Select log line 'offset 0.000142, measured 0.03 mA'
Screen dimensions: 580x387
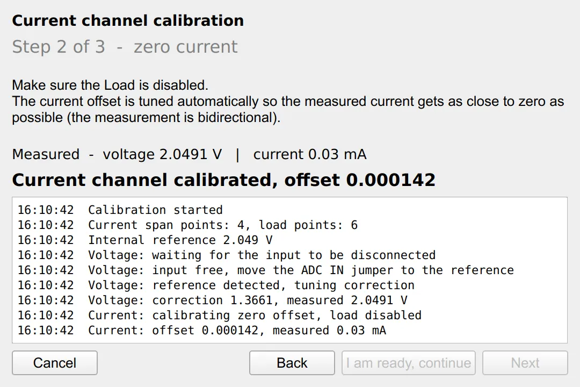tap(202, 331)
